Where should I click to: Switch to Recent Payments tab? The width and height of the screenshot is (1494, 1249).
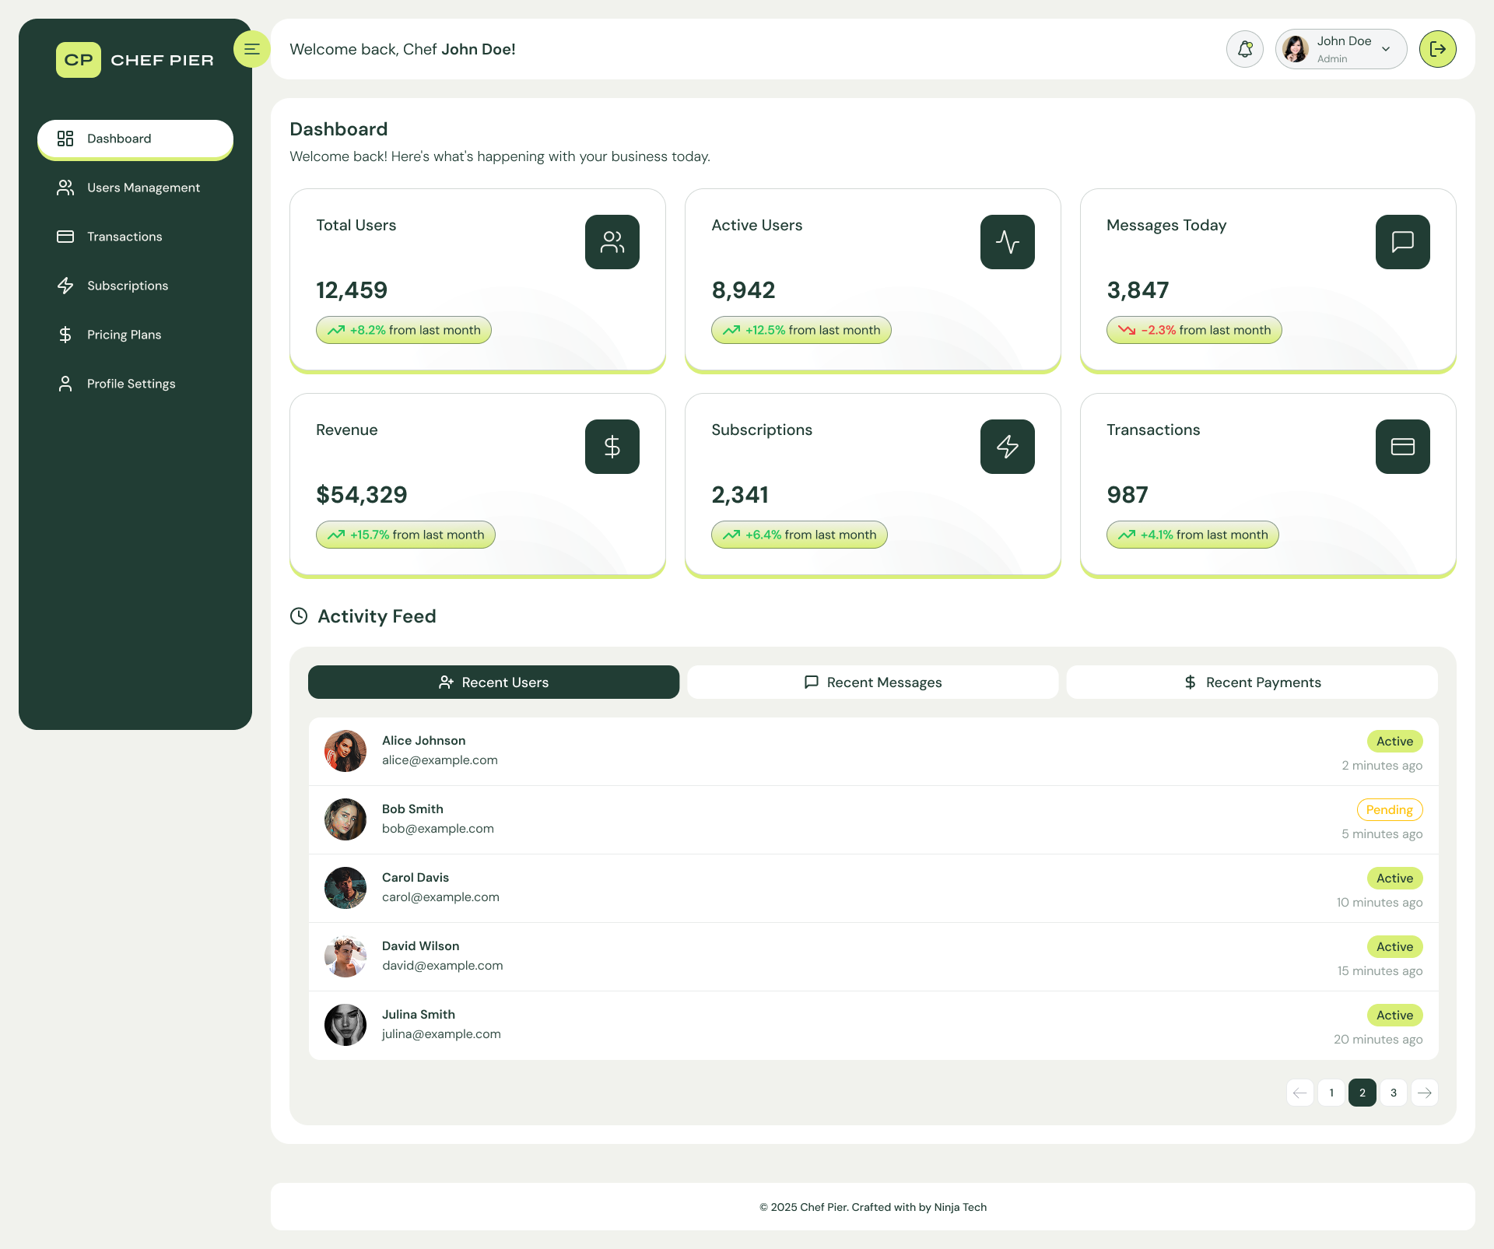pyautogui.click(x=1251, y=682)
